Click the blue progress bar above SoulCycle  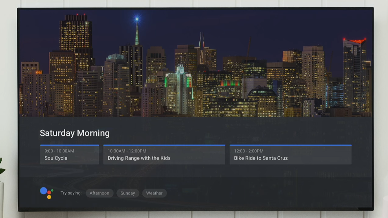coord(69,145)
